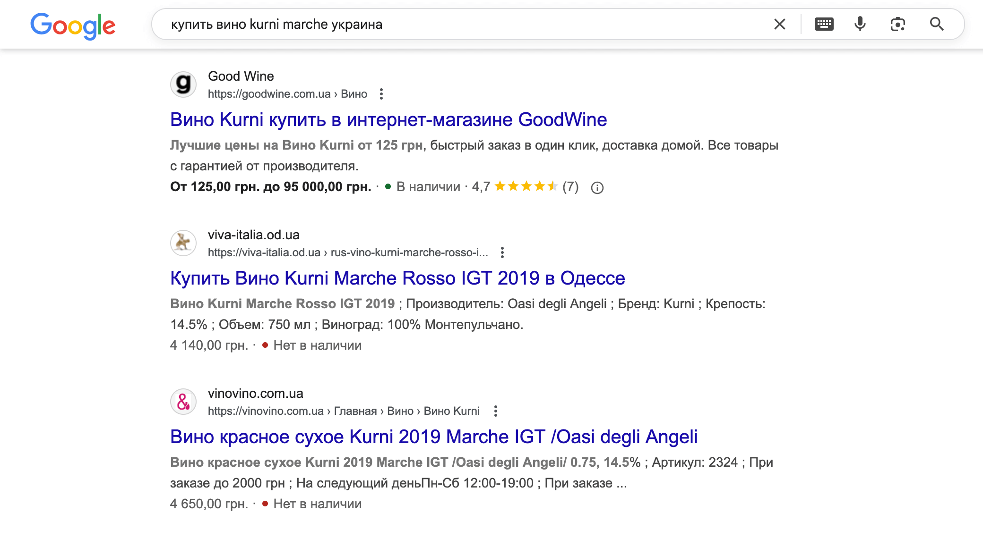This screenshot has width=983, height=538.
Task: Open three-dot menu for viva-italia result
Action: pos(502,252)
